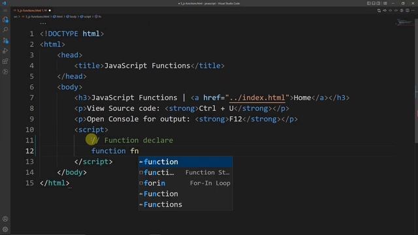This screenshot has height=235, width=418.
Task: Click the 'Ctrl + U' text on line 8
Action: click(216, 108)
